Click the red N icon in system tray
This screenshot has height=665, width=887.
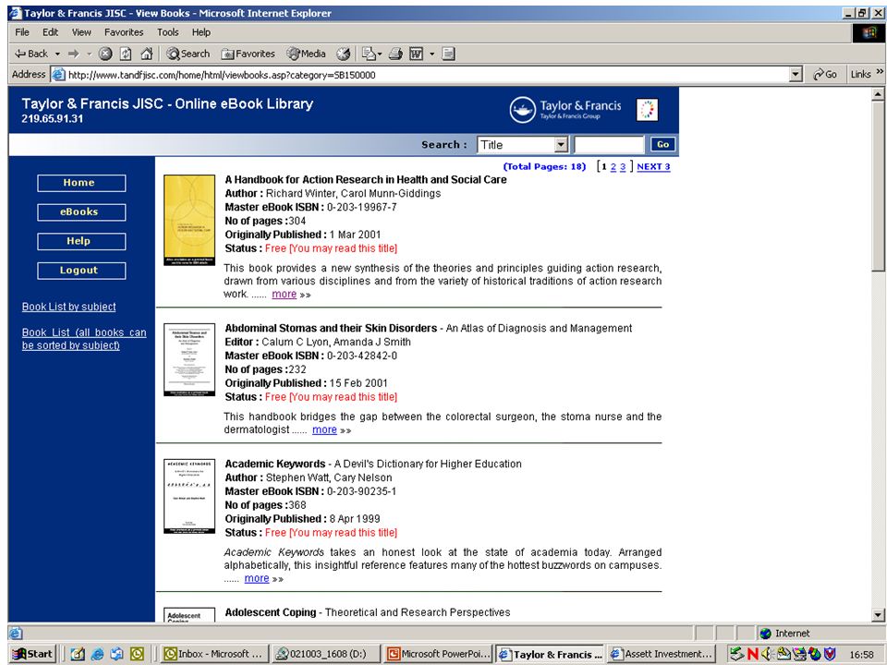point(752,654)
